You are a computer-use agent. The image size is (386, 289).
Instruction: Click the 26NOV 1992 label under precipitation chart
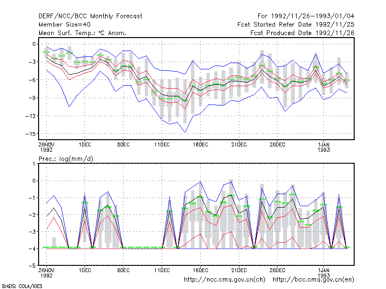tap(46, 273)
